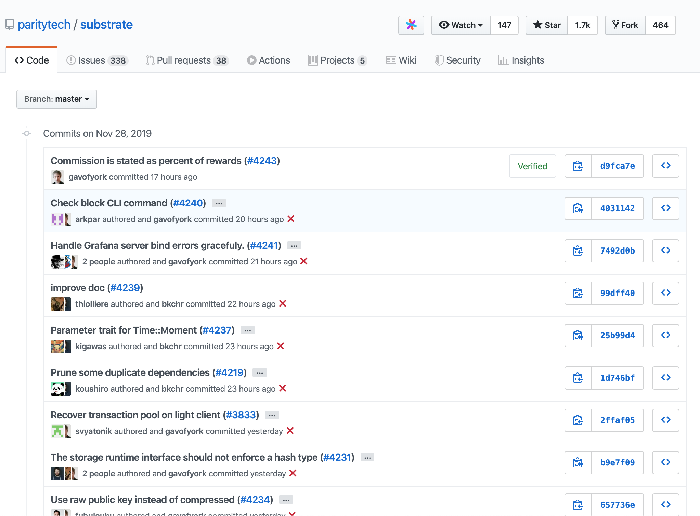View failed status for improve doc commit

pos(283,303)
